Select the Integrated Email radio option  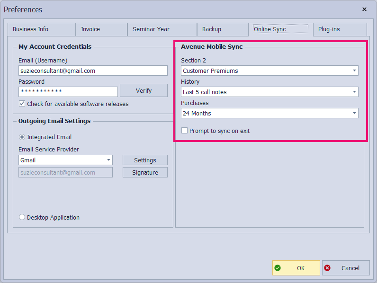[x=22, y=137]
